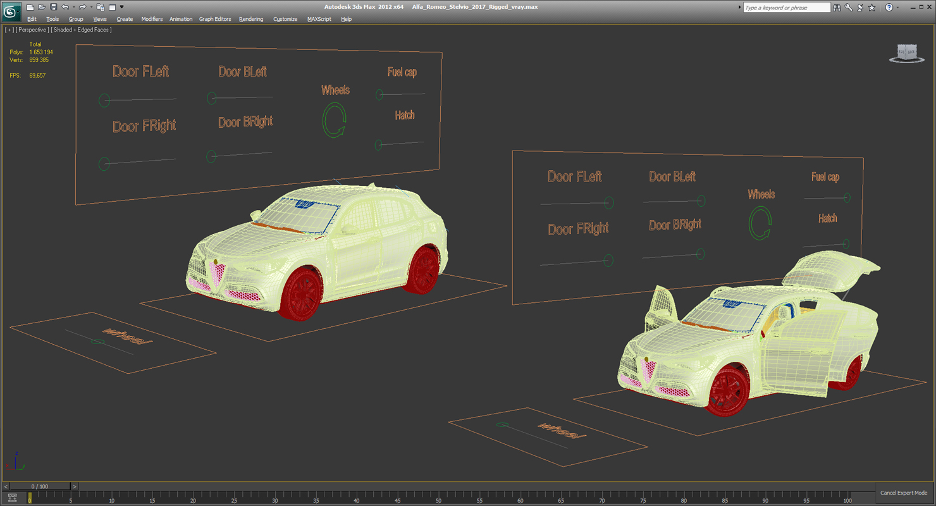Select wheel steering slider knob under right car
Image resolution: width=936 pixels, height=506 pixels.
503,425
